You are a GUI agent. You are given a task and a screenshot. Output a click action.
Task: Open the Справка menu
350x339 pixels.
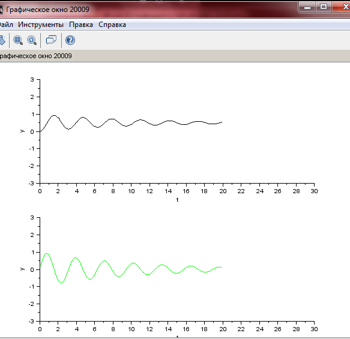click(112, 25)
